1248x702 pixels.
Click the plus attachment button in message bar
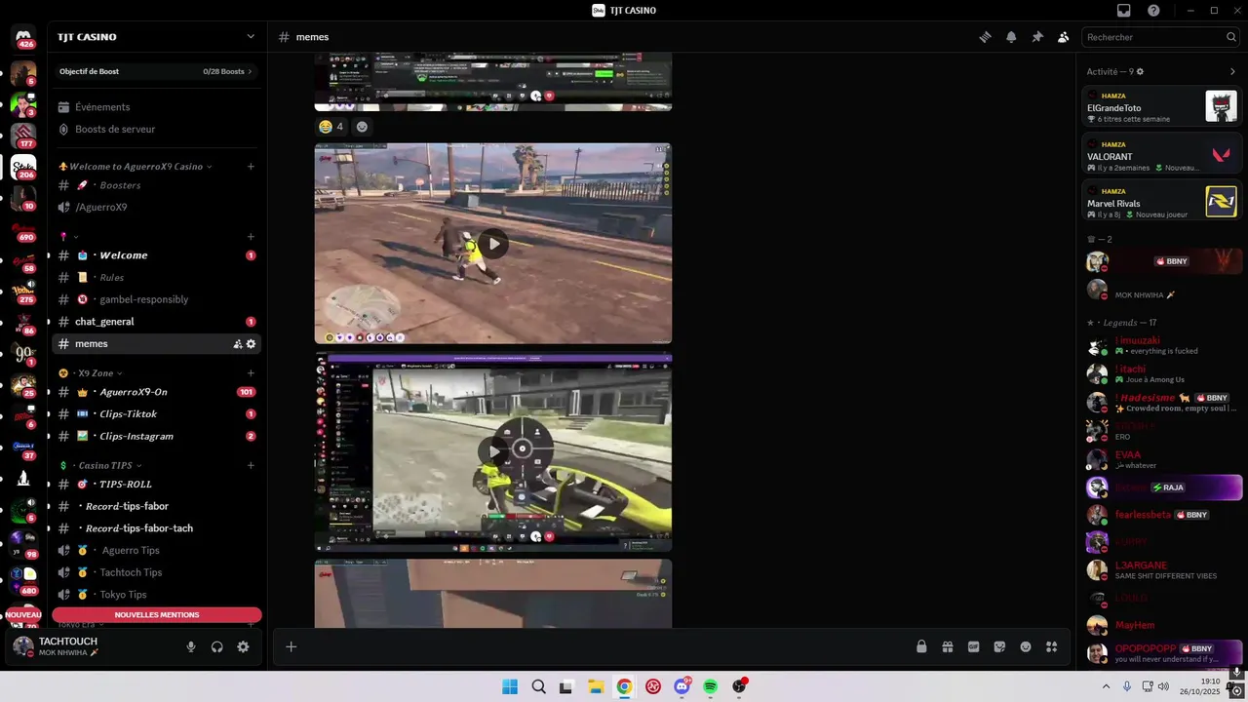(x=291, y=646)
